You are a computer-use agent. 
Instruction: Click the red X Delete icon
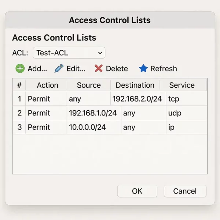pos(99,68)
